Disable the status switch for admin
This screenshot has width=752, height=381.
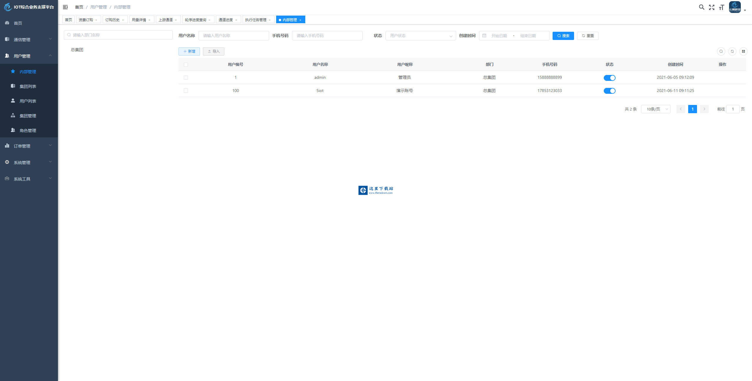point(609,78)
